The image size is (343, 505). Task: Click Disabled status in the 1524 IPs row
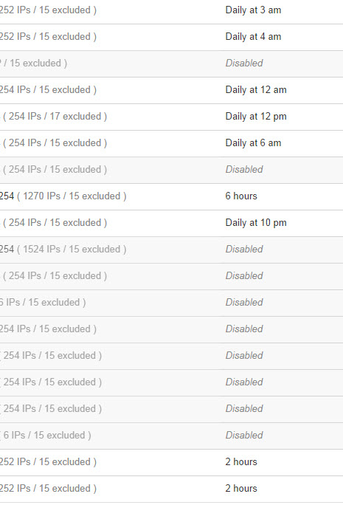pos(244,250)
